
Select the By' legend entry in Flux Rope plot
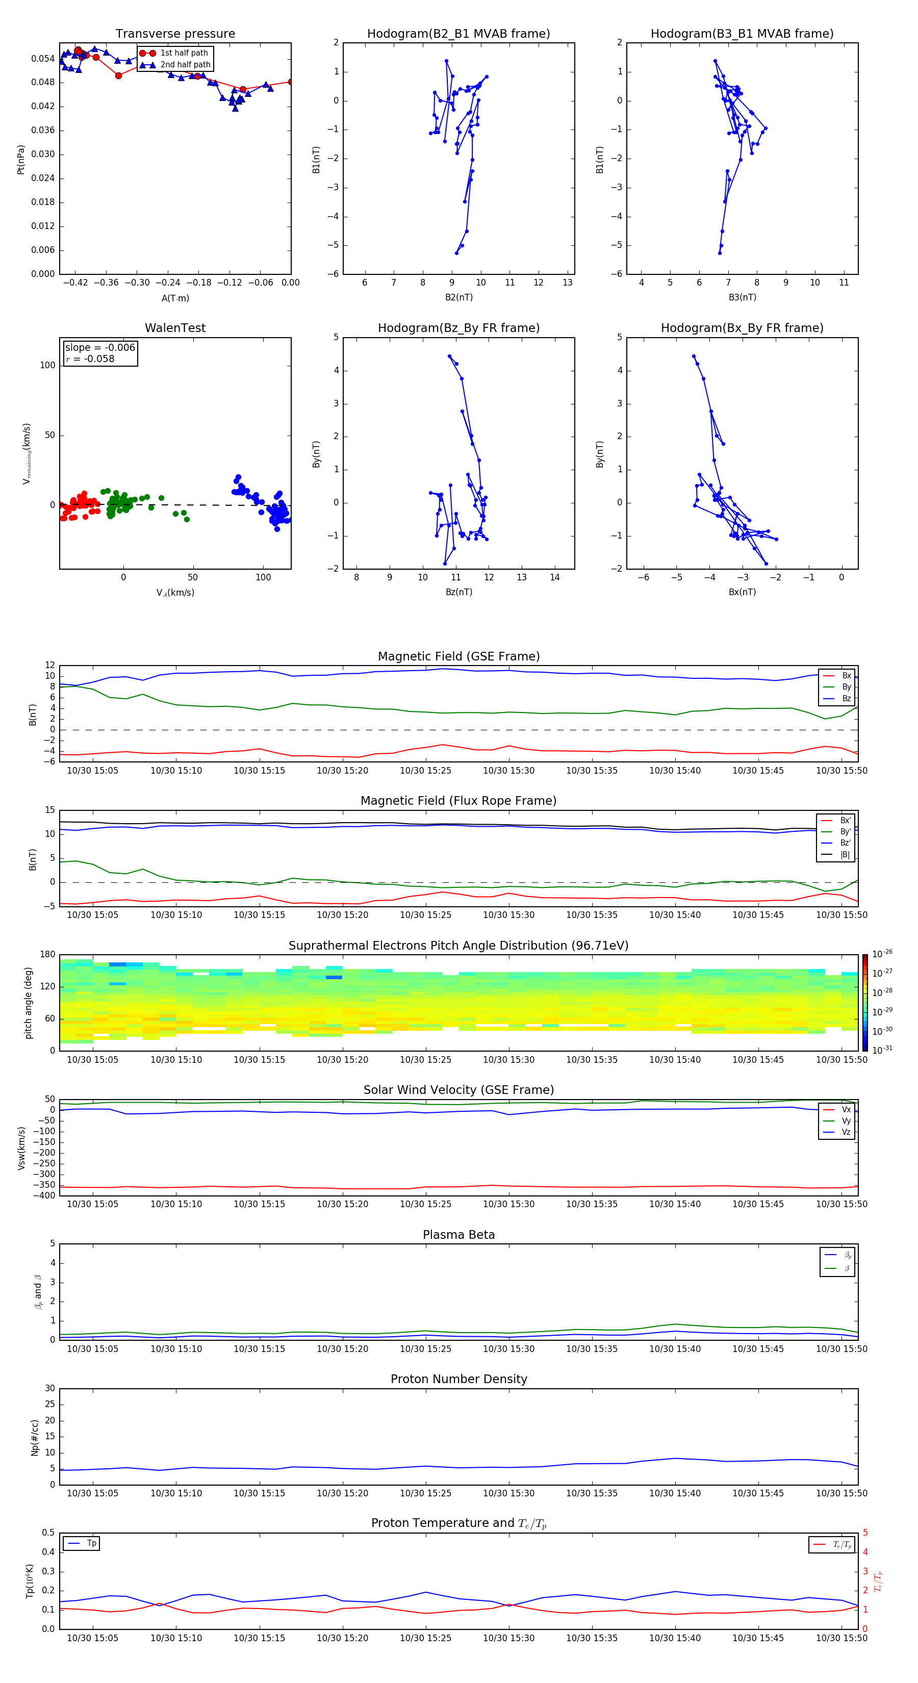[836, 832]
